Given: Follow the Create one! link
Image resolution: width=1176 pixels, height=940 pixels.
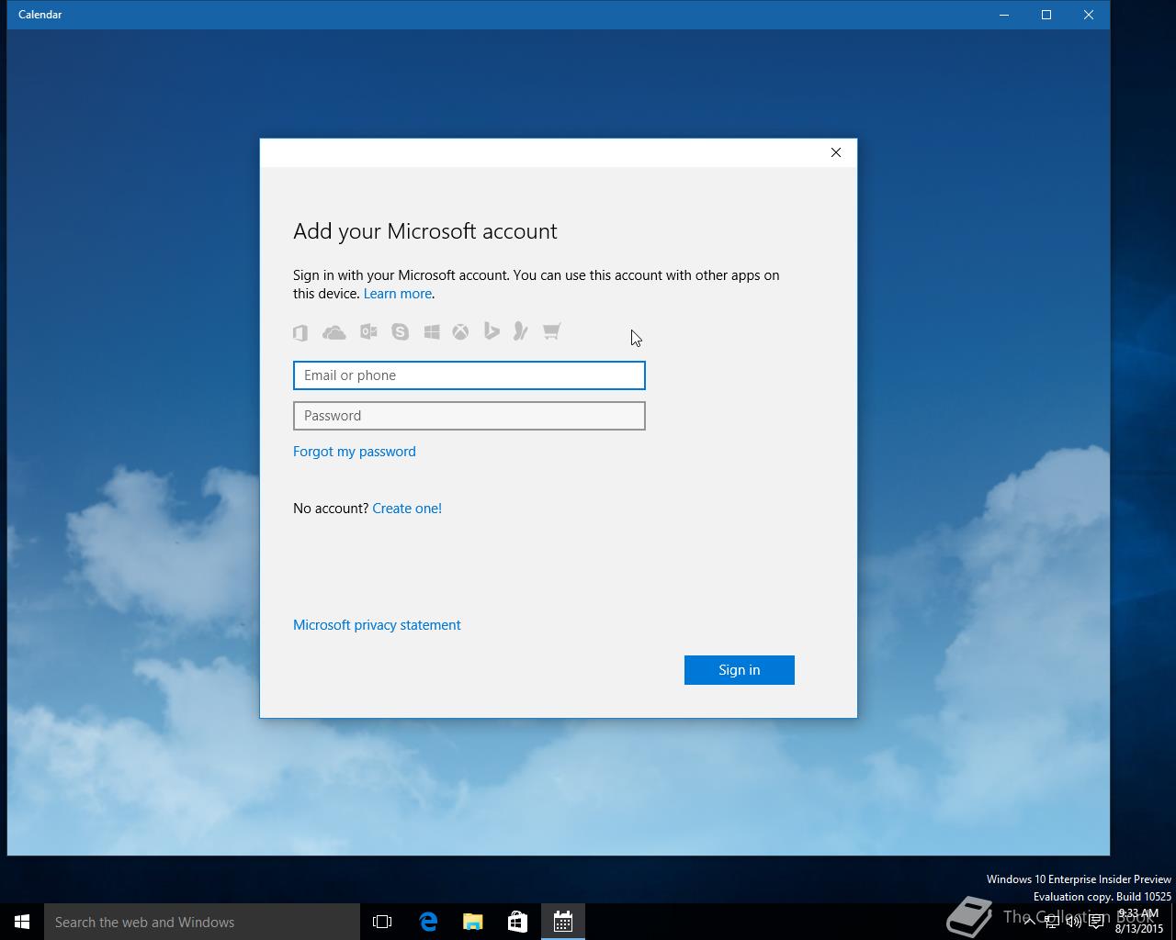Looking at the screenshot, I should point(407,509).
